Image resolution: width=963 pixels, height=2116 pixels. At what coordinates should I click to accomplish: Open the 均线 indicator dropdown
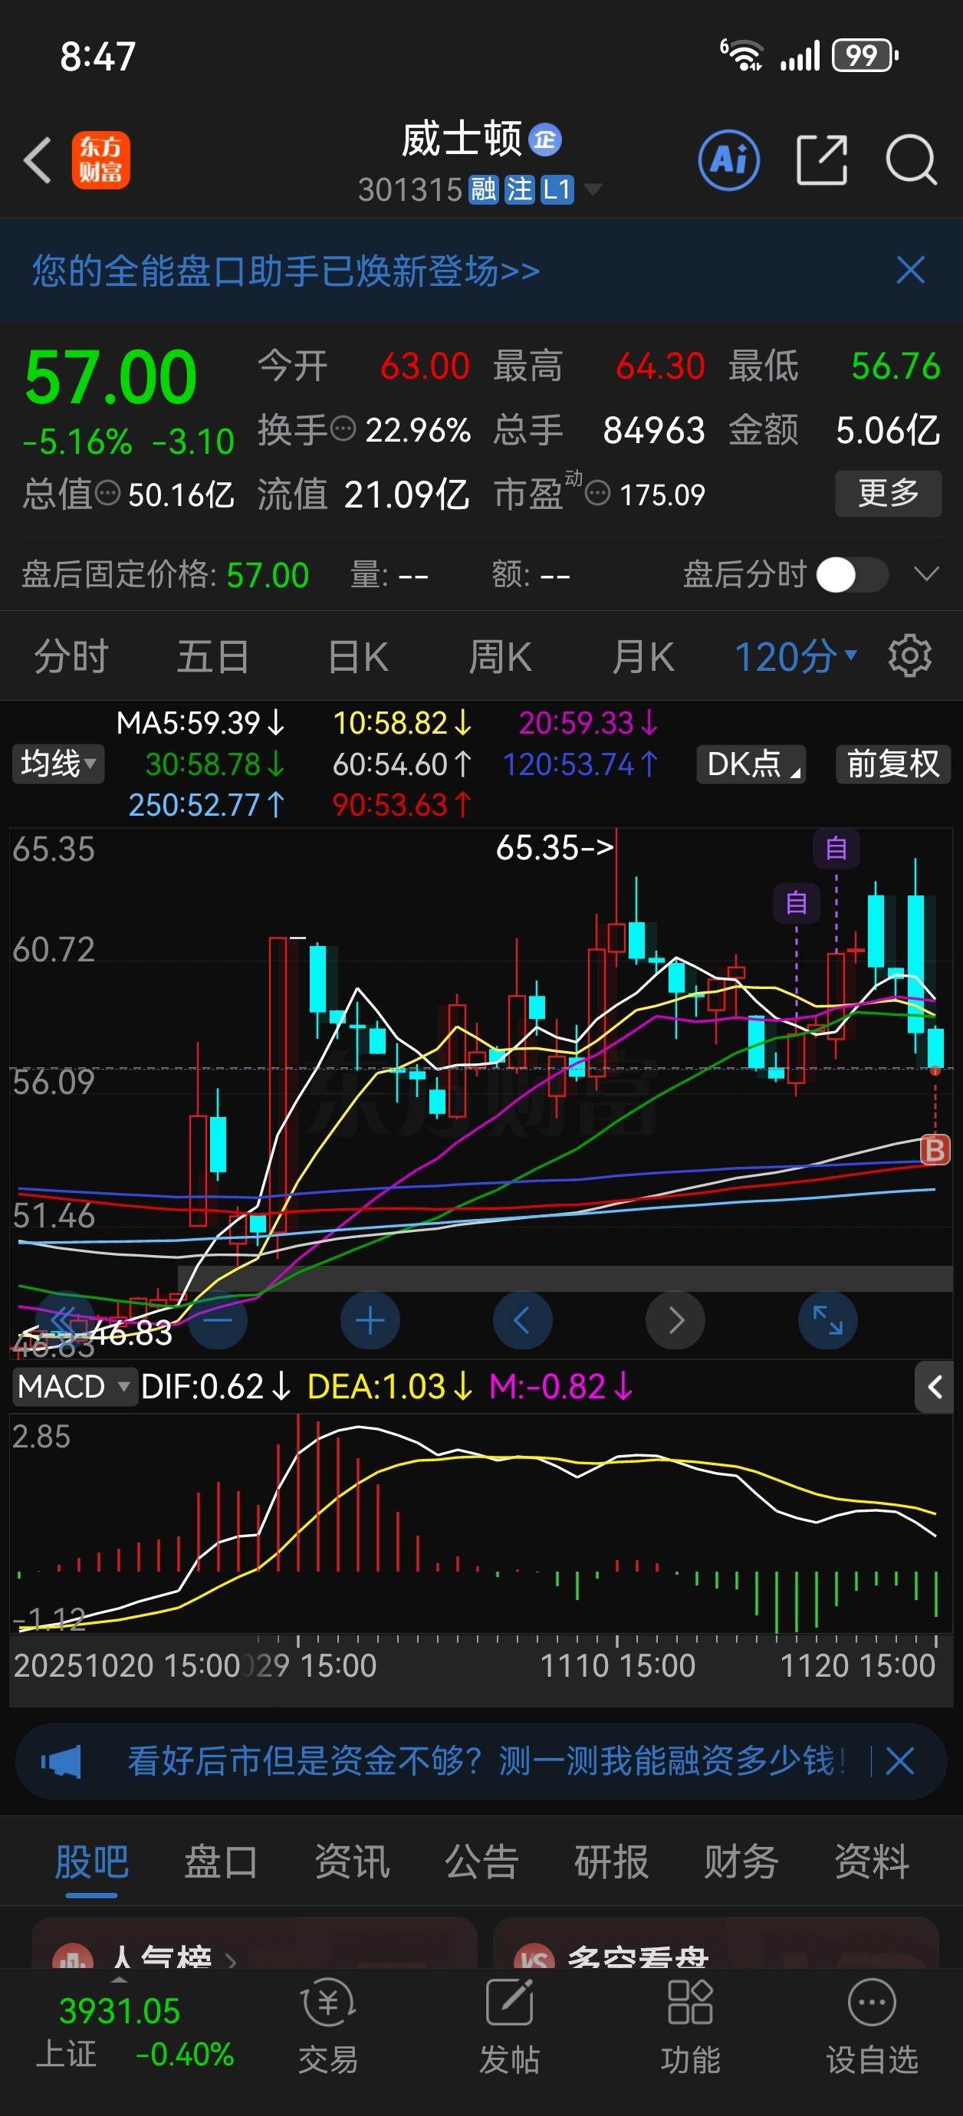tap(58, 764)
